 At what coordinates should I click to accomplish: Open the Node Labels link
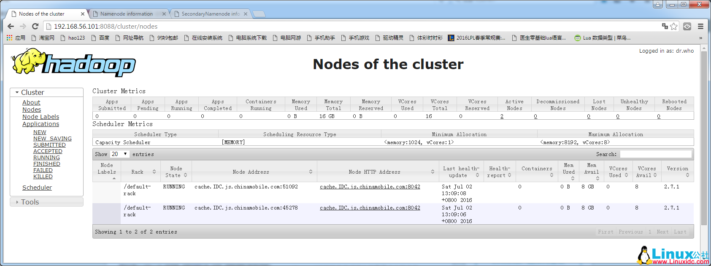click(x=41, y=117)
